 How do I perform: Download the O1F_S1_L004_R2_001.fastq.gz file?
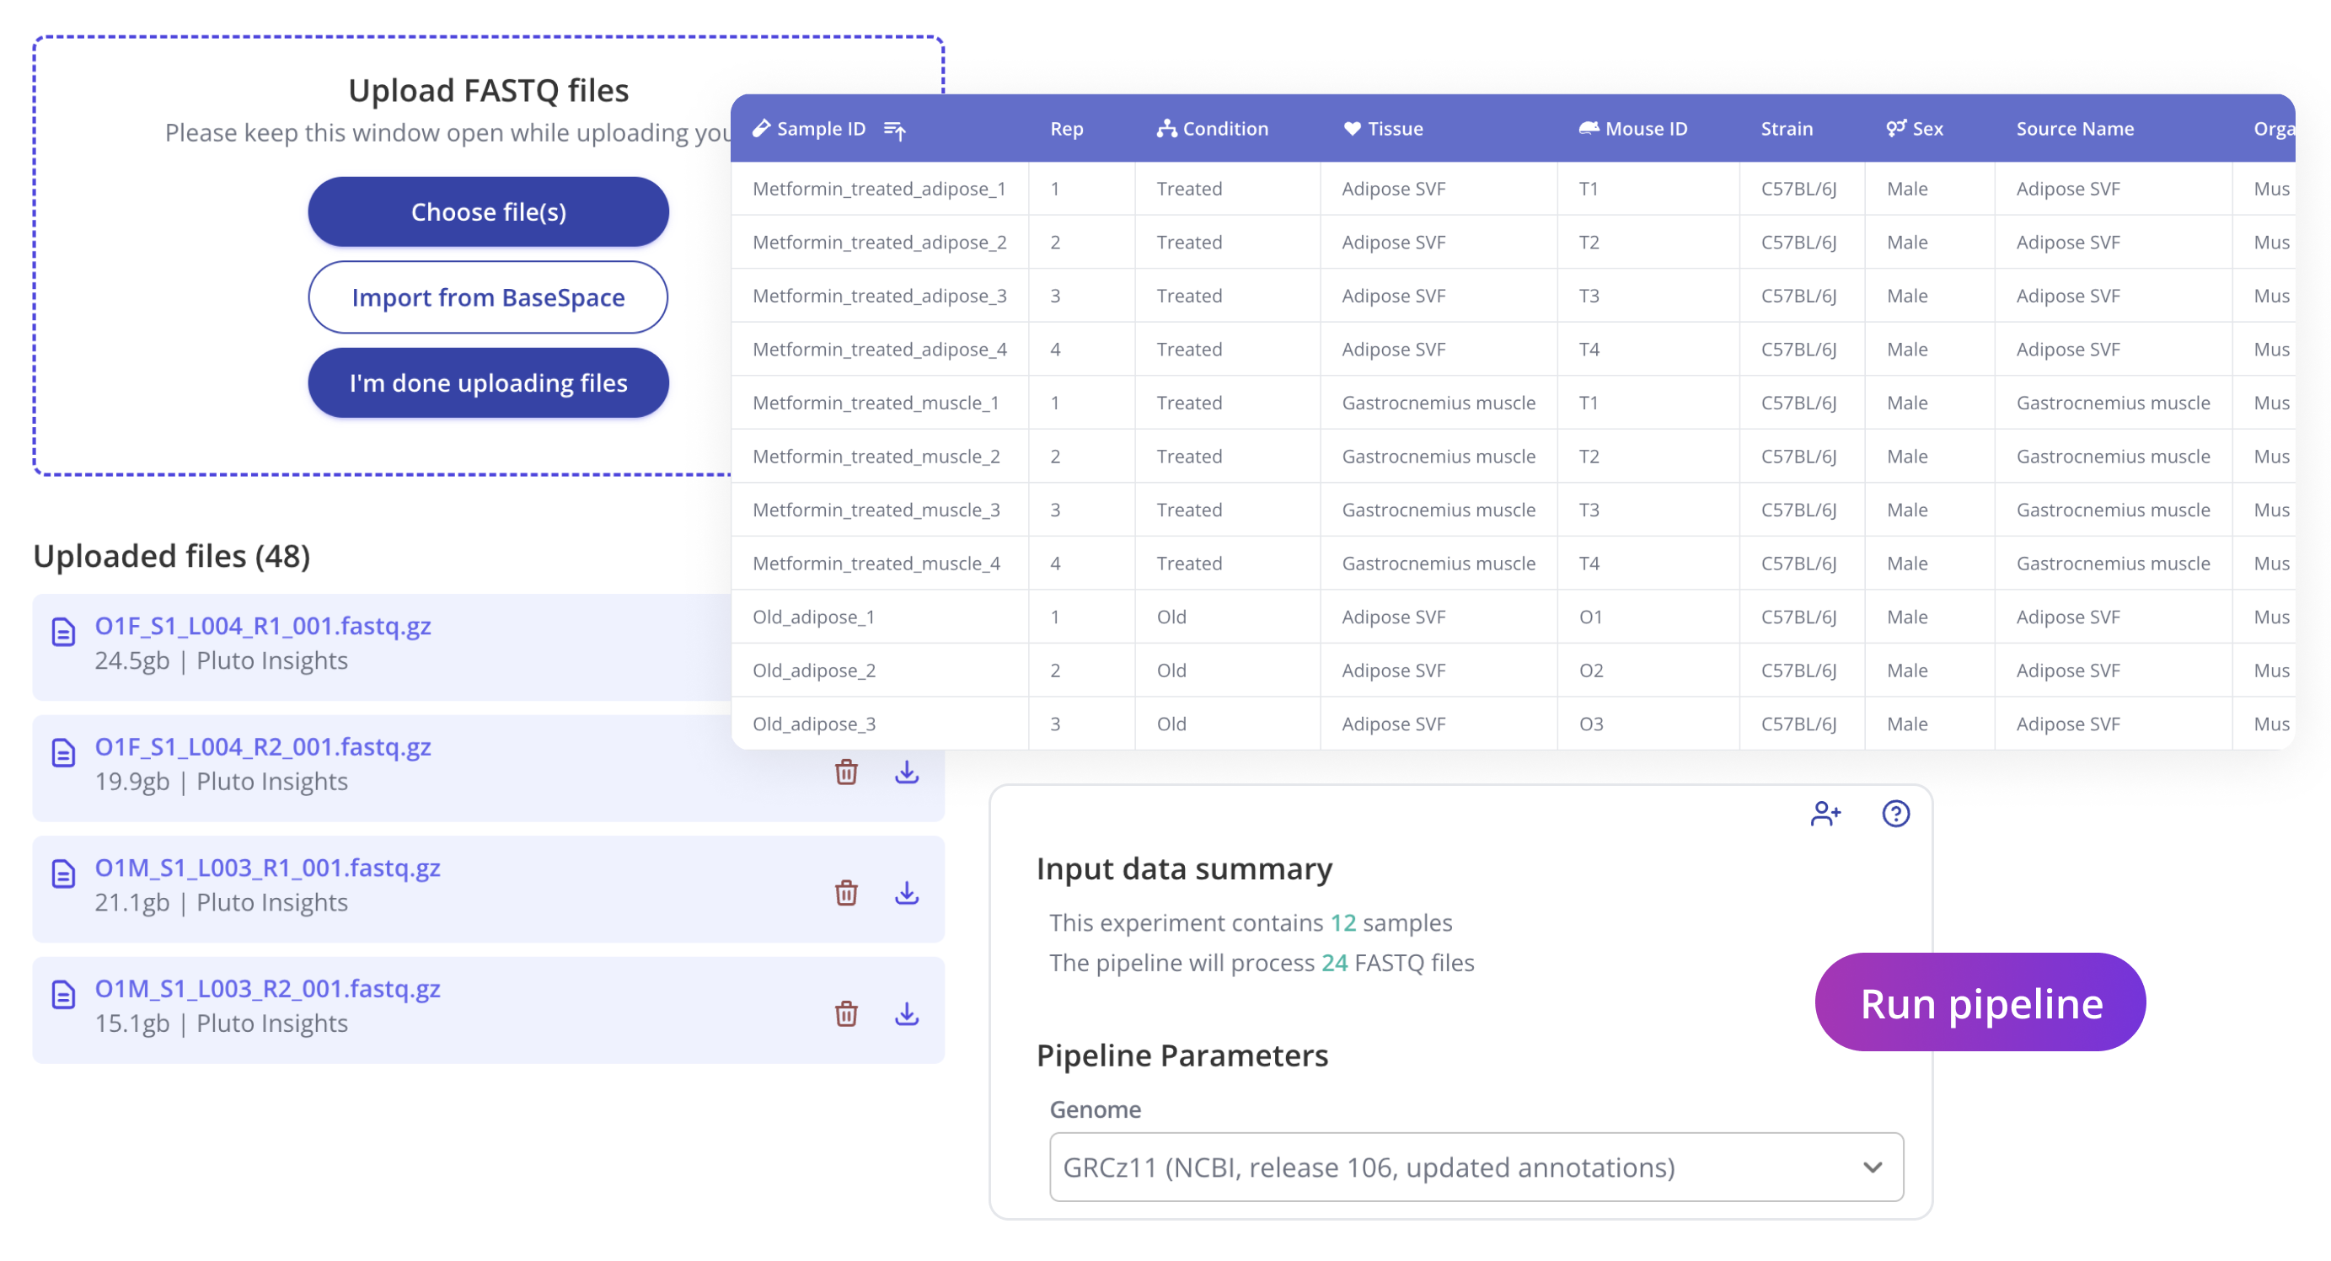906,772
